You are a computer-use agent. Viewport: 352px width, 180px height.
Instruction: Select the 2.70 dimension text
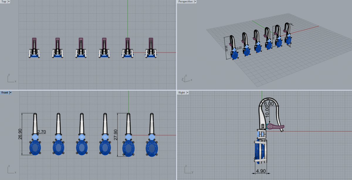point(42,132)
